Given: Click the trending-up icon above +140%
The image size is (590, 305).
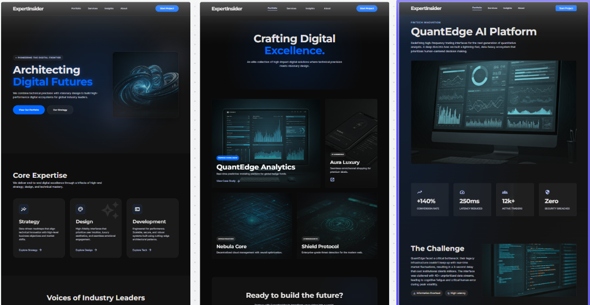Looking at the screenshot, I should (420, 192).
